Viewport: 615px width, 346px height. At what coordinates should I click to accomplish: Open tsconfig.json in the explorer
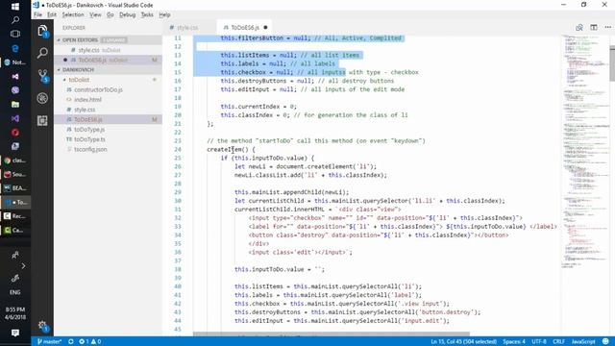[x=108, y=149]
